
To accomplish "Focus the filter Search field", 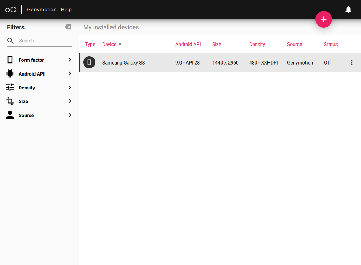I will [x=40, y=41].
